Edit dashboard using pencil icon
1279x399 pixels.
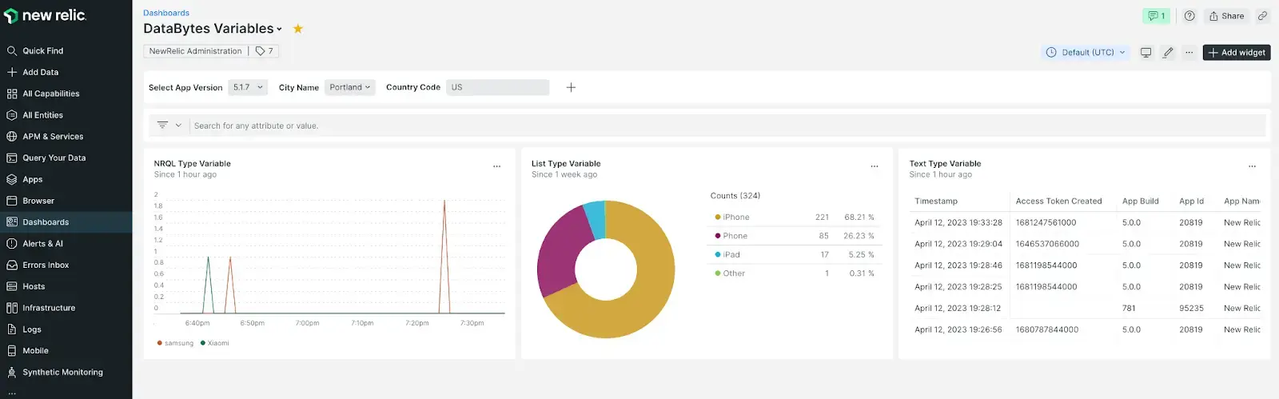coord(1168,53)
